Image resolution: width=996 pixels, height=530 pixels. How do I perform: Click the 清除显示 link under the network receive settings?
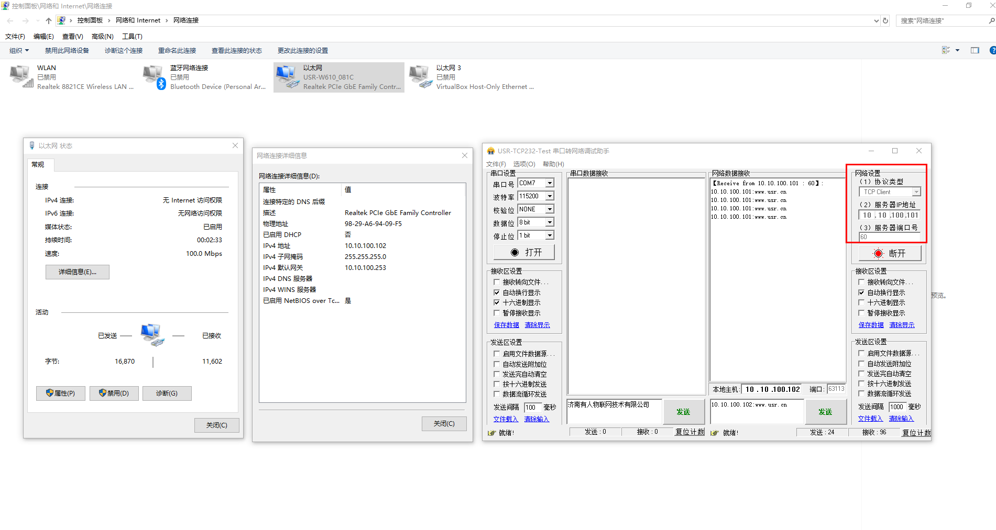[x=902, y=325]
